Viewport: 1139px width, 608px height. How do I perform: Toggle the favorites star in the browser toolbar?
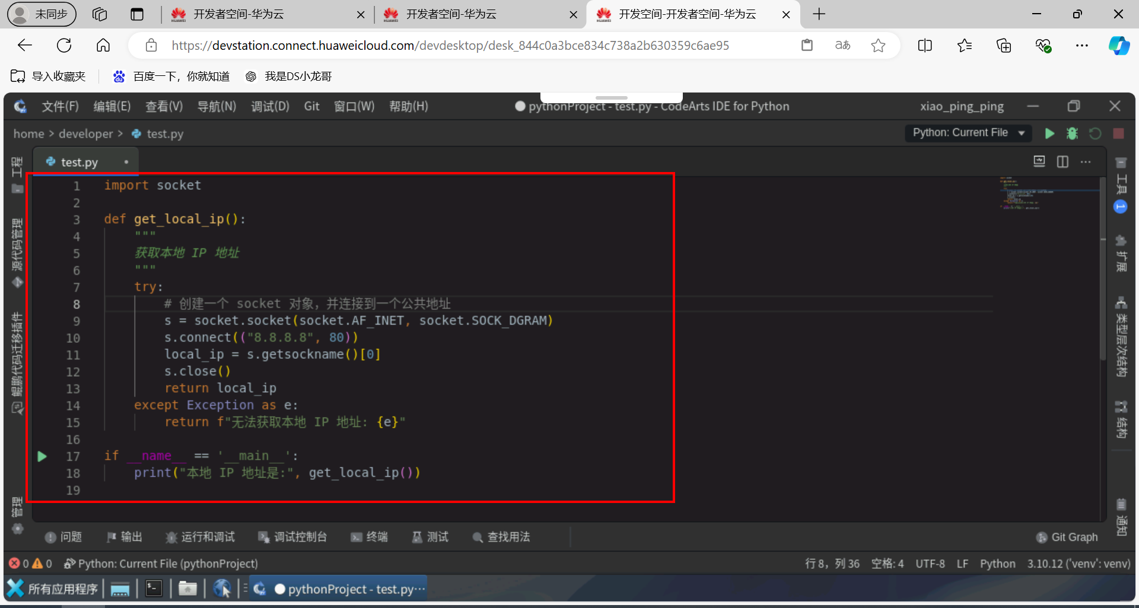[879, 45]
